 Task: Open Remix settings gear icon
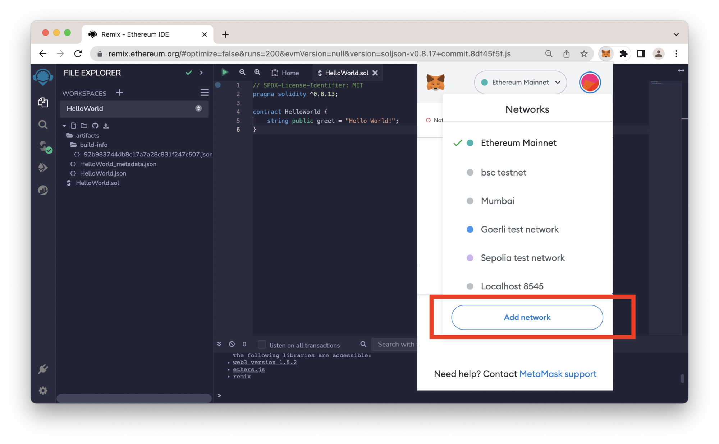coord(43,391)
